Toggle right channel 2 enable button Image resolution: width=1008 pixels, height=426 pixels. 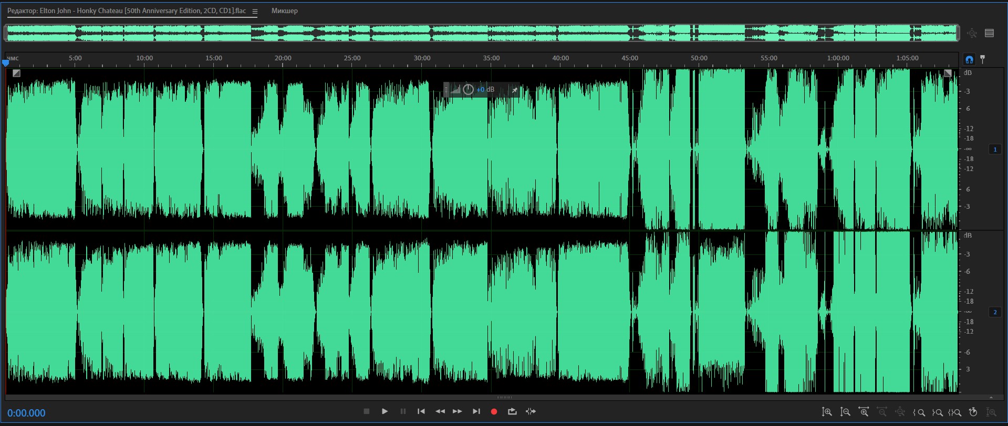[x=995, y=312]
